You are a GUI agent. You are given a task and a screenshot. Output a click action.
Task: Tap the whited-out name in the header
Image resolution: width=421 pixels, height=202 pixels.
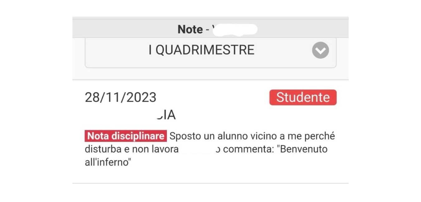235,29
